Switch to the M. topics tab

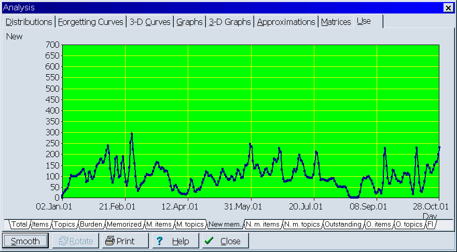[x=190, y=225]
